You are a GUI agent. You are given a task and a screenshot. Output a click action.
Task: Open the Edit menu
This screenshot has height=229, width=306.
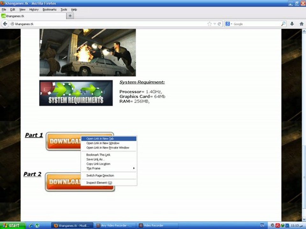click(x=13, y=9)
